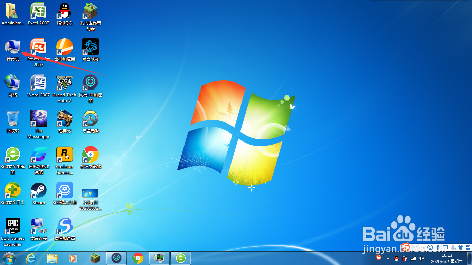Select the 回收站 recycle bin
Viewport: 472px width, 265px height.
(x=13, y=122)
